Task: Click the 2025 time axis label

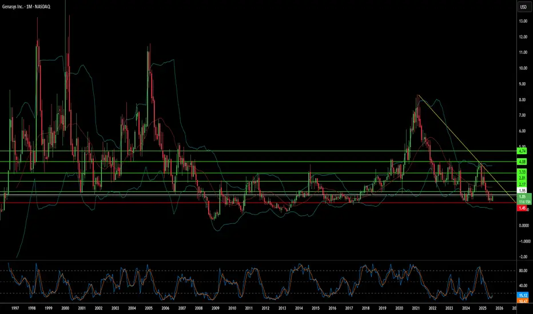Action: point(482,308)
